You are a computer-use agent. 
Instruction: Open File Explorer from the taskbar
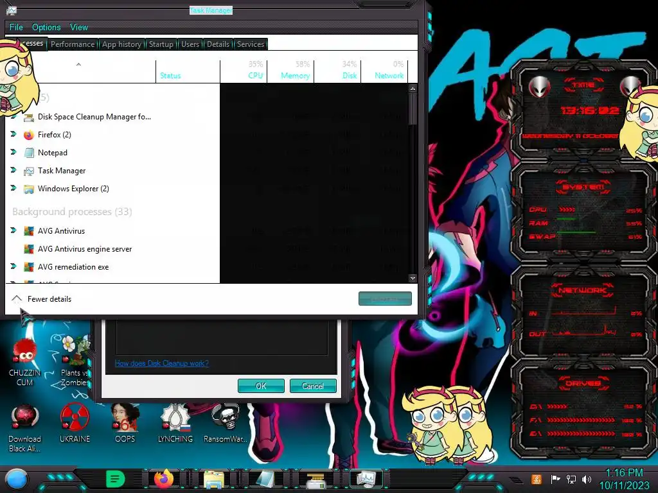pyautogui.click(x=214, y=479)
